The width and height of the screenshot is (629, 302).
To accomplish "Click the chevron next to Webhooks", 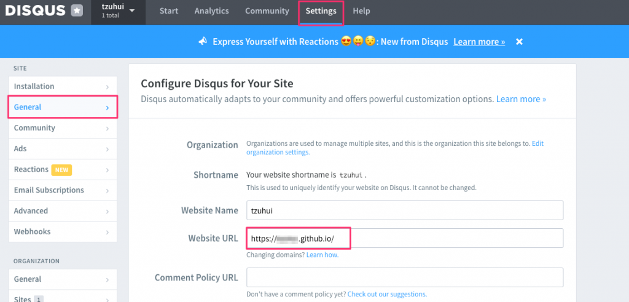I will [107, 232].
